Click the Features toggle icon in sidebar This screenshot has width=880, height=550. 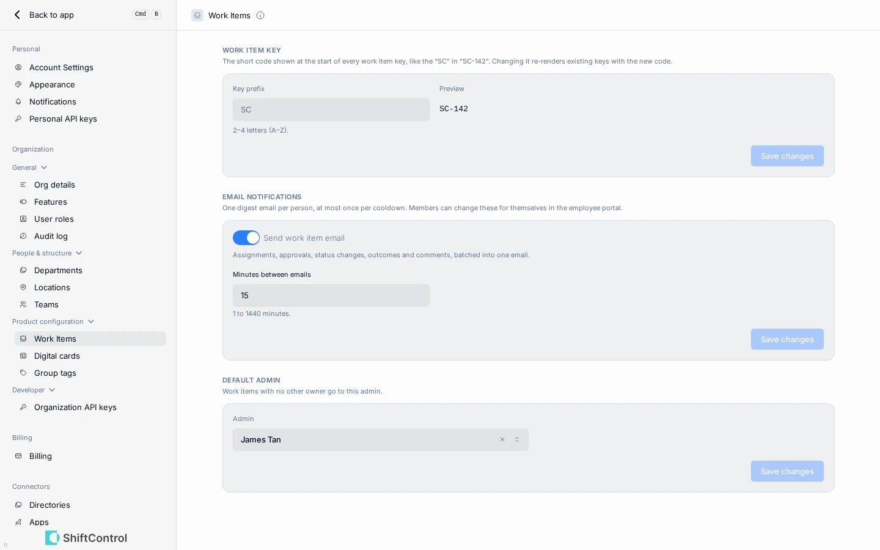coord(23,202)
